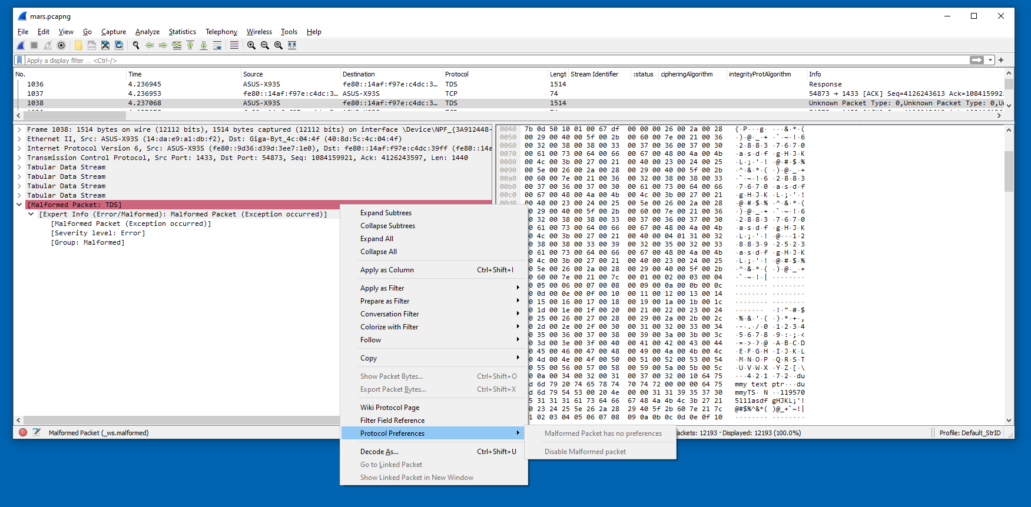This screenshot has height=507, width=1031.
Task: Toggle packet list colorization icon
Action: [234, 45]
